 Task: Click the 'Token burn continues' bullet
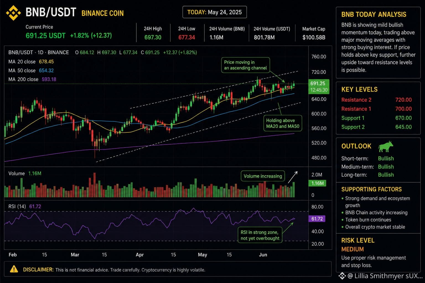pyautogui.click(x=366, y=220)
